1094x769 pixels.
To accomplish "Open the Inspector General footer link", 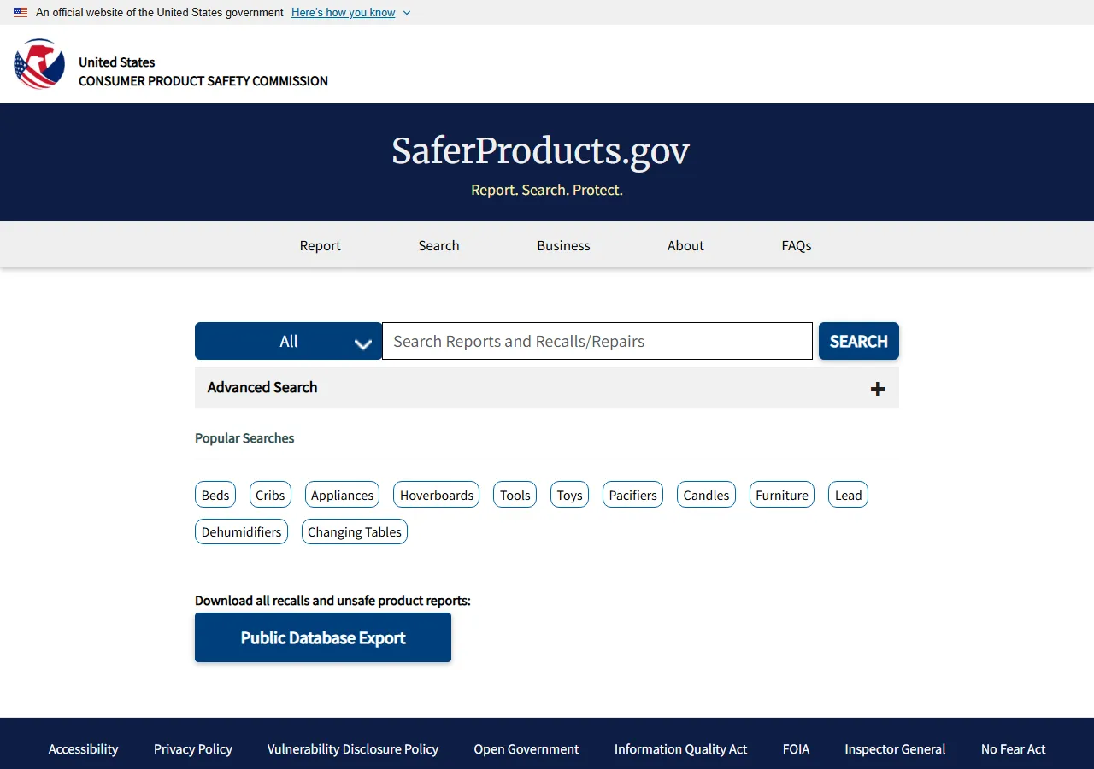I will [x=895, y=748].
